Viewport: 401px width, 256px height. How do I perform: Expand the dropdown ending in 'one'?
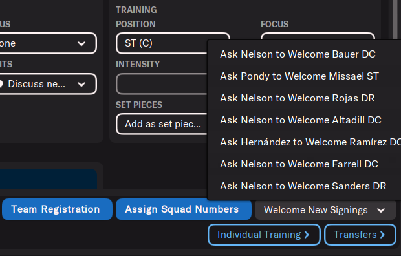pyautogui.click(x=48, y=43)
